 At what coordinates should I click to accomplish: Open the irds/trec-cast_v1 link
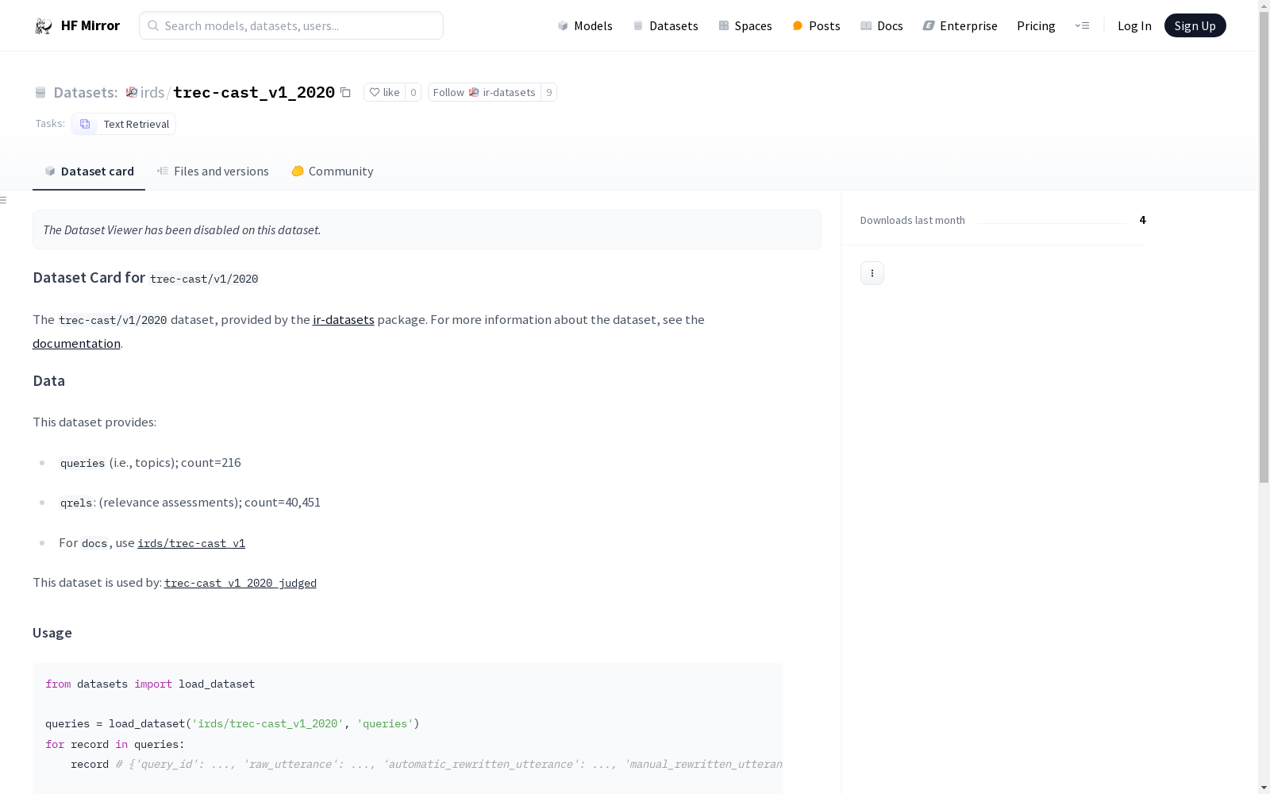click(191, 543)
